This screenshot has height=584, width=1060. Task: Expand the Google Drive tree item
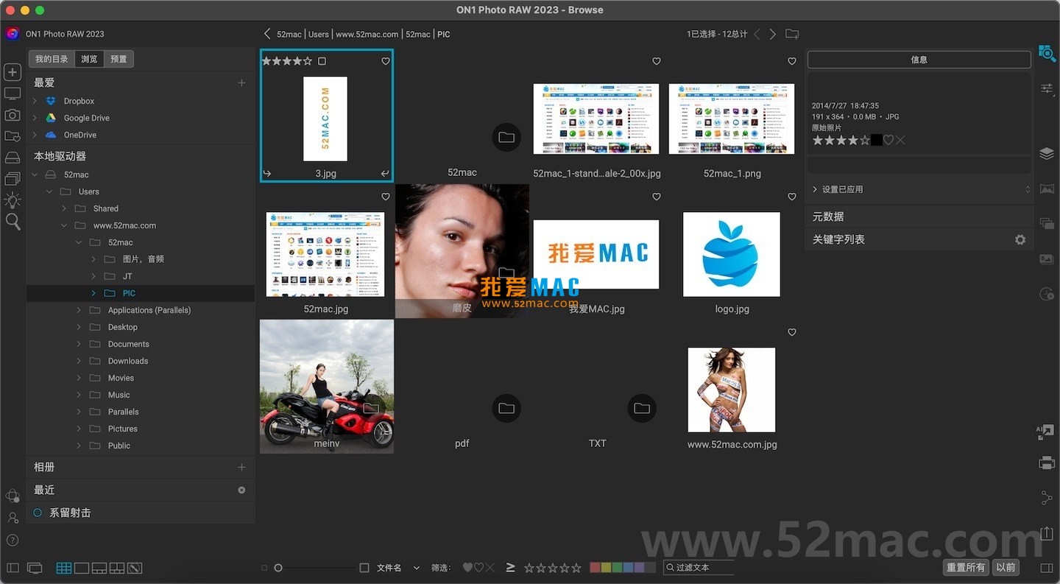(35, 118)
